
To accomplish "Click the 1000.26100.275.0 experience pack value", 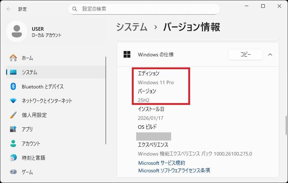I will (233, 154).
